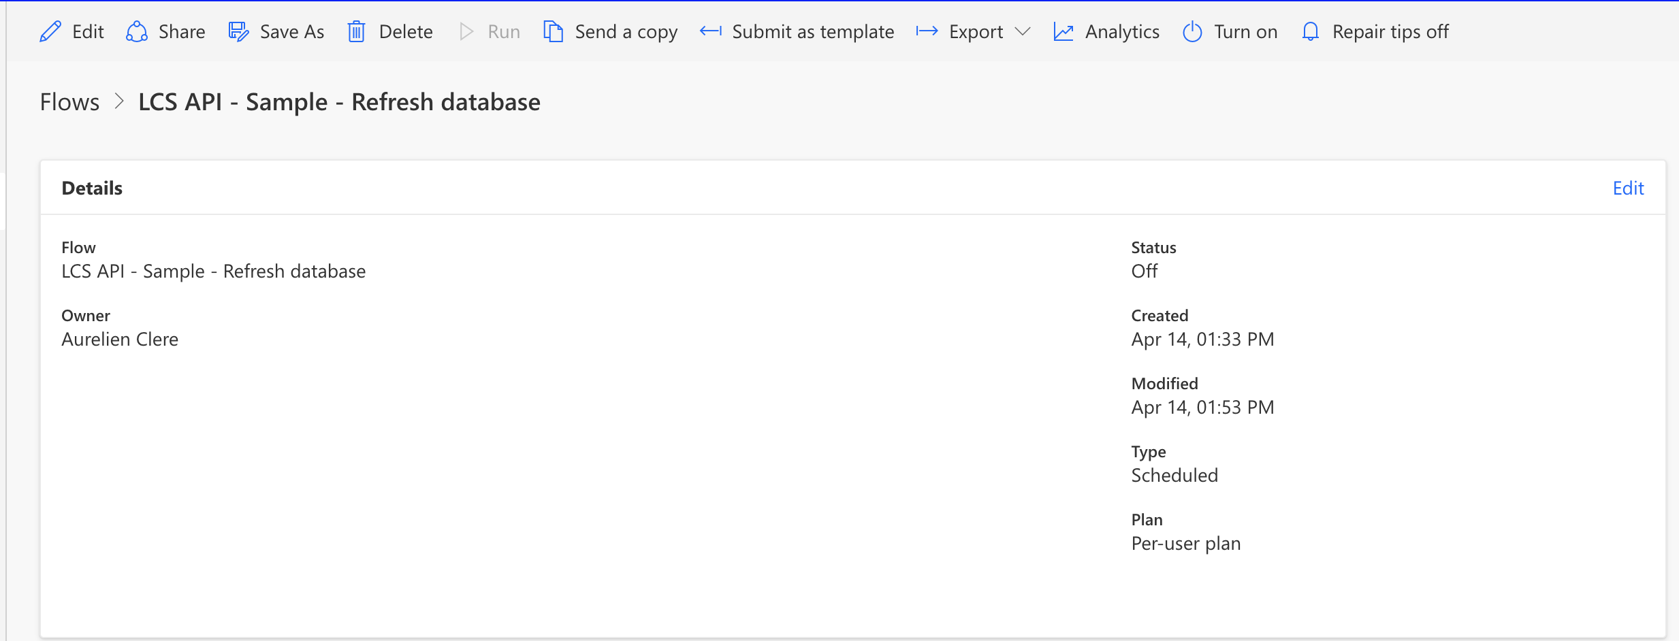The height and width of the screenshot is (641, 1679).
Task: Open the Export menu label
Action: coord(976,32)
